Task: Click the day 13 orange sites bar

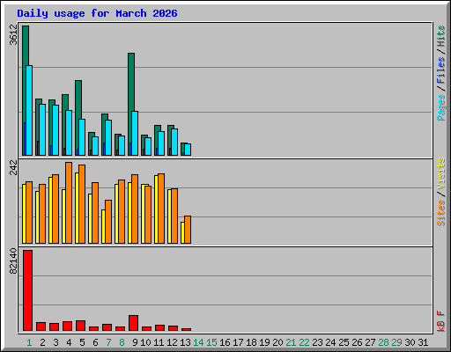Action: [188, 230]
